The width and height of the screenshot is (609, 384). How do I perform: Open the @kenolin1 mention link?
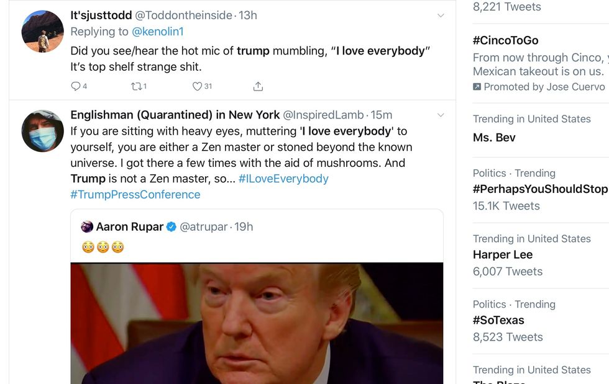coord(157,32)
